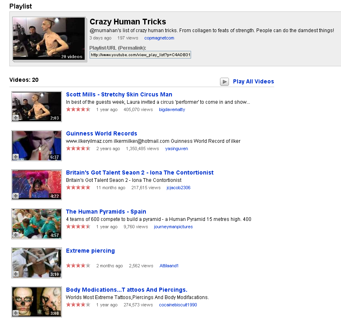The image size is (341, 321).
Task: Open Play All Videos link
Action: click(253, 81)
